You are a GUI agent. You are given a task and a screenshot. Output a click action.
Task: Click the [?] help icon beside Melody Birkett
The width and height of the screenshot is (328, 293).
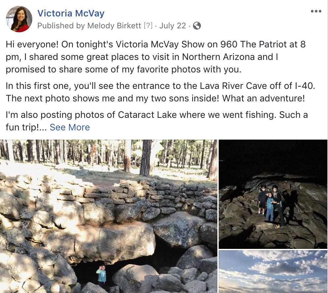click(x=148, y=26)
